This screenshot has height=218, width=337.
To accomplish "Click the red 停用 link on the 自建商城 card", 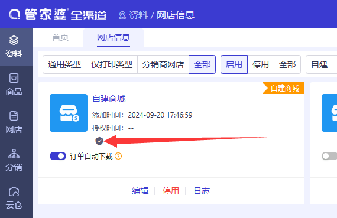I will click(x=171, y=191).
